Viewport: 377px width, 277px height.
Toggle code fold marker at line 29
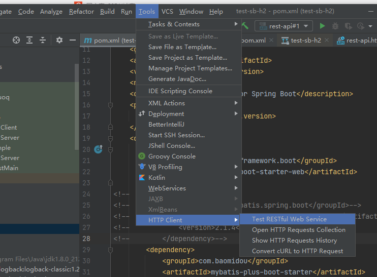point(110,250)
